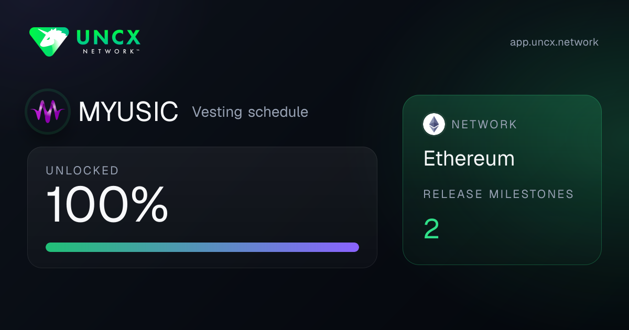
Task: Click the RELEASE MILESTONES label
Action: click(498, 194)
